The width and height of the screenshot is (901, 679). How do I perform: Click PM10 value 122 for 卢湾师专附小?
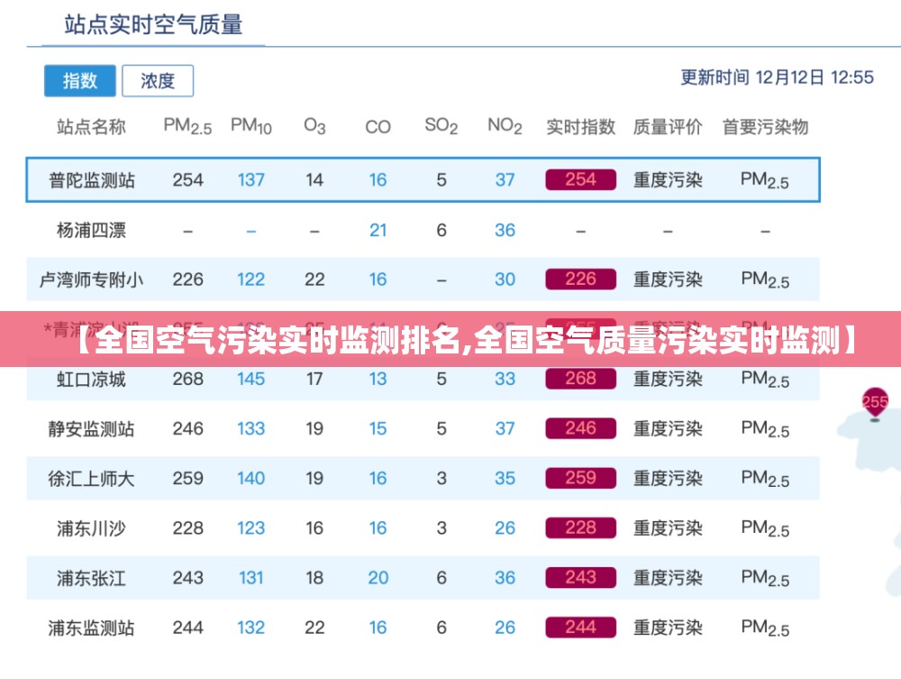(251, 280)
